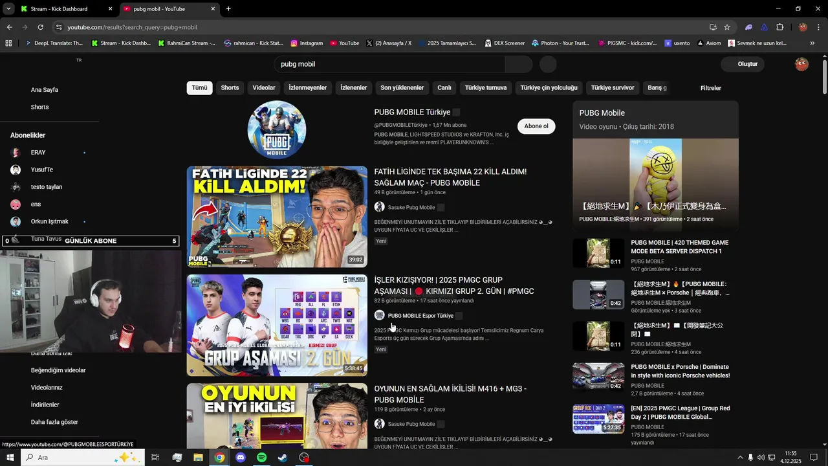Bookmark this page with the star icon
Image resolution: width=828 pixels, height=466 pixels.
(727, 27)
